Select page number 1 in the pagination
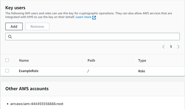The height and width of the screenshot is (109, 185). click(x=171, y=47)
